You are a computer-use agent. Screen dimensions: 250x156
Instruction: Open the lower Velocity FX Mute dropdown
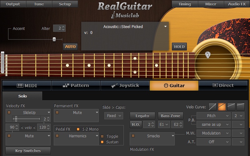pos(49,136)
